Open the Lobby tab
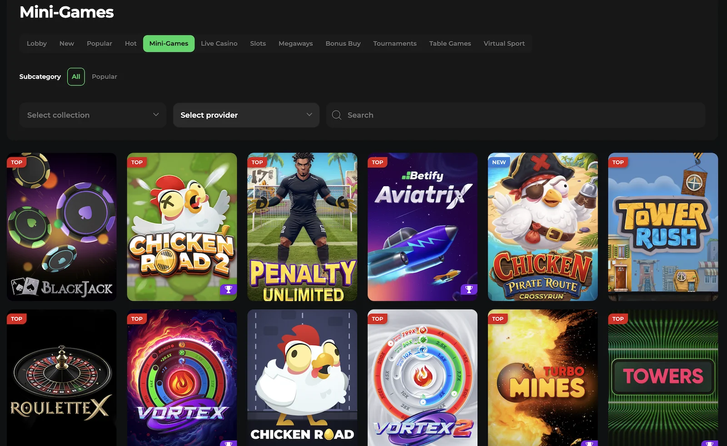The width and height of the screenshot is (727, 446). click(37, 44)
